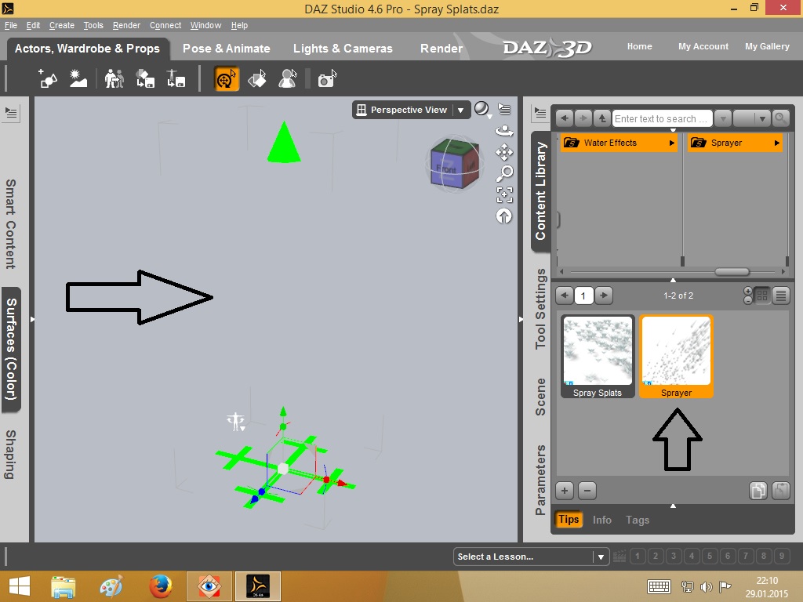This screenshot has width=803, height=602.
Task: Open the search filter combo dropdown
Action: [752, 119]
